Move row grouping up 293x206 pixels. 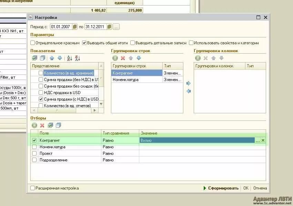pyautogui.click(x=131, y=58)
